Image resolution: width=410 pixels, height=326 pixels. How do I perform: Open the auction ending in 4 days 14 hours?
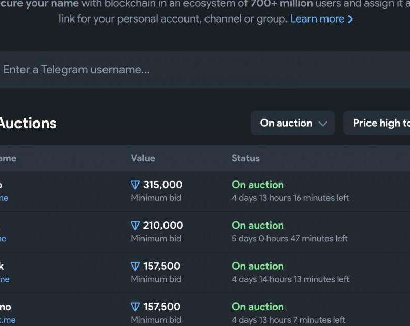pyautogui.click(x=205, y=273)
